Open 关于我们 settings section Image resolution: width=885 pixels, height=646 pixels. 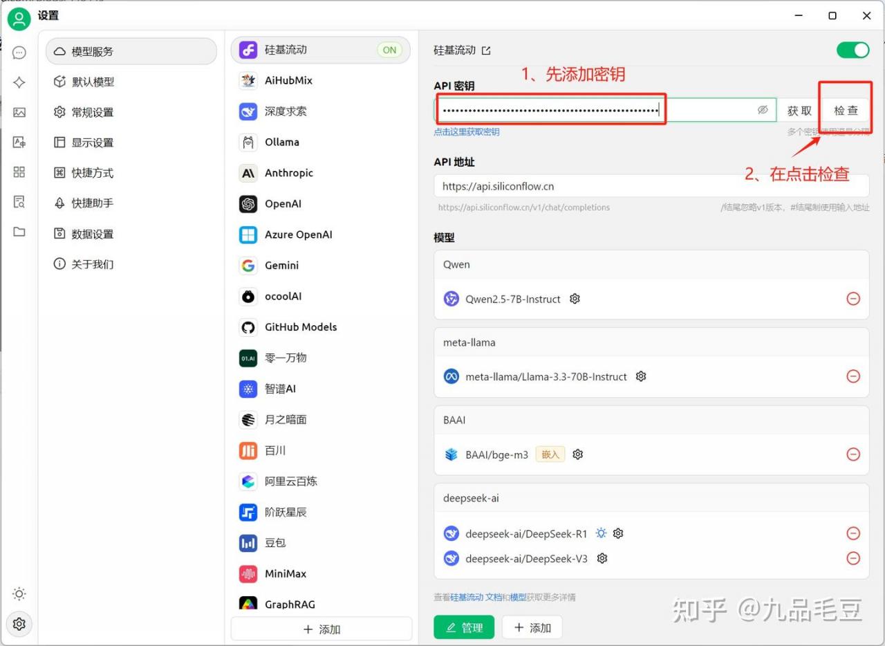pos(131,264)
